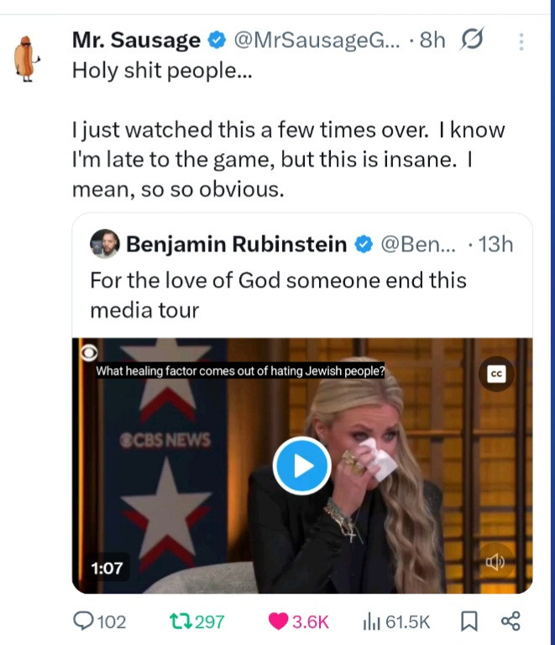This screenshot has height=645, width=555.
Task: Open Benjamin Rubinstein's profile picture
Action: (x=106, y=244)
